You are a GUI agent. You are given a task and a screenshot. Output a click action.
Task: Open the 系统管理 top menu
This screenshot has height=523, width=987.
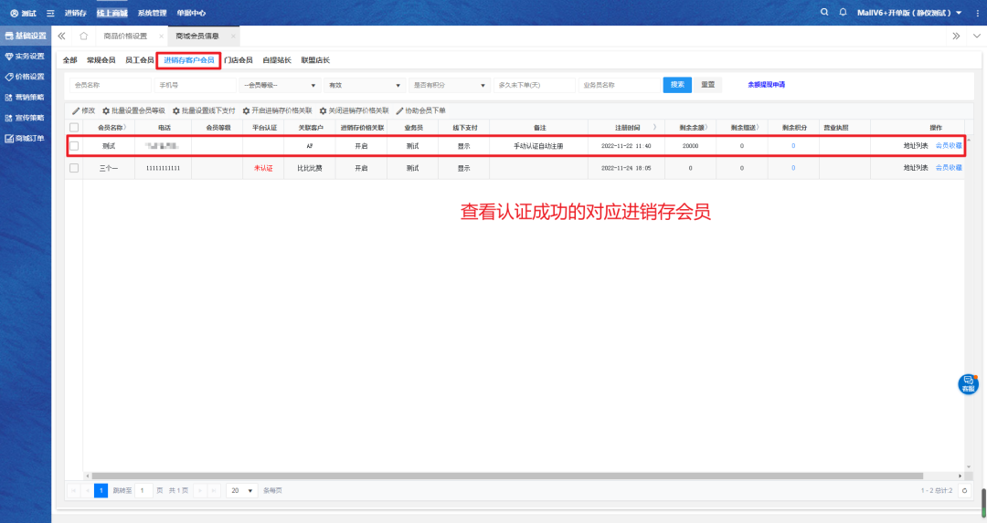click(x=152, y=13)
